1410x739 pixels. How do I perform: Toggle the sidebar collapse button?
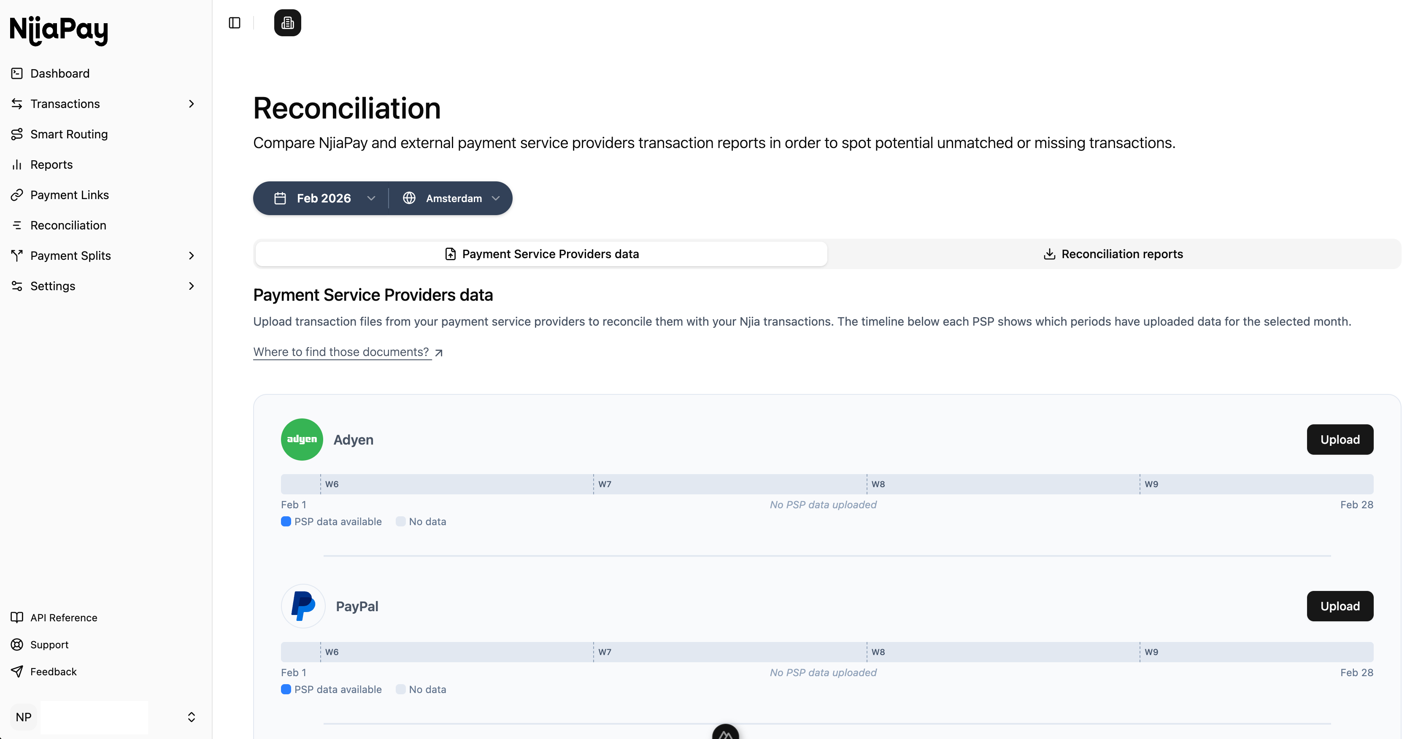(x=234, y=22)
